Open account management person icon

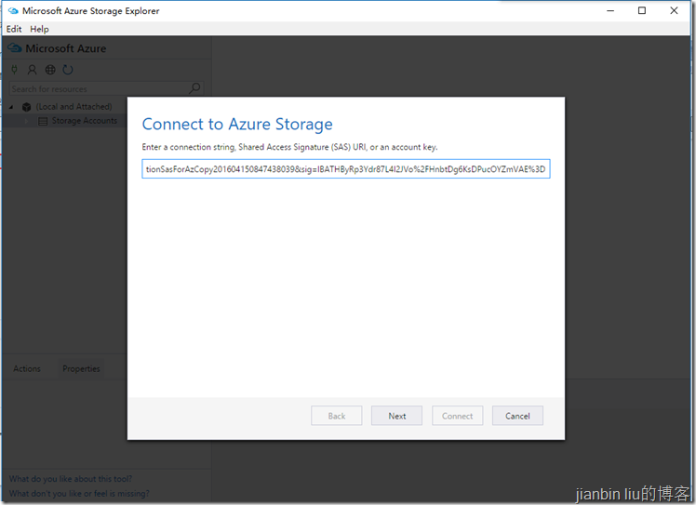pyautogui.click(x=32, y=70)
